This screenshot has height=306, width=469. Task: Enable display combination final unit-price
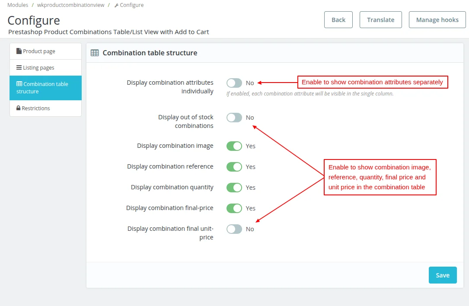coord(234,229)
